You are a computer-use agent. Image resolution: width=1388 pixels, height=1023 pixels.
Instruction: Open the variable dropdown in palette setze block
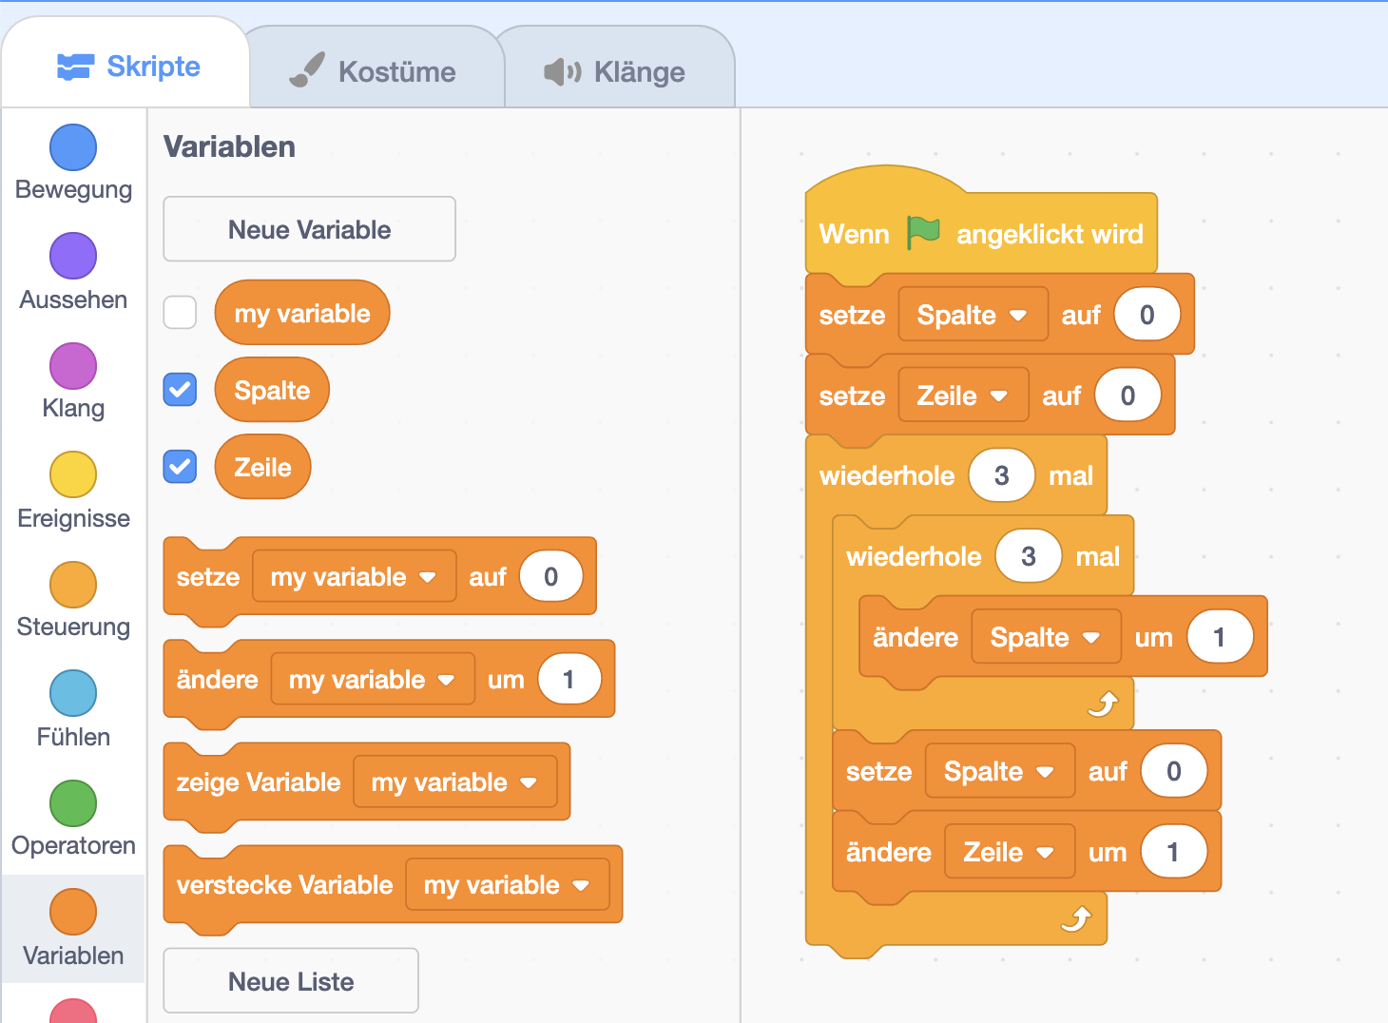tap(354, 576)
